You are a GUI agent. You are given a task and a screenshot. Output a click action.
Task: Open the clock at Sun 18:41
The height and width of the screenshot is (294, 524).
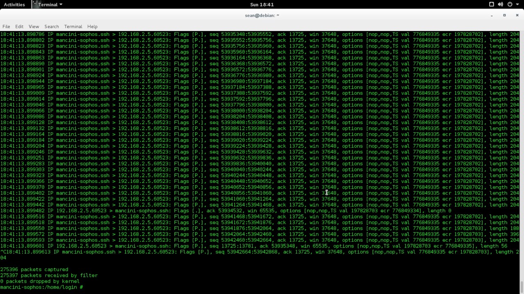[262, 4]
